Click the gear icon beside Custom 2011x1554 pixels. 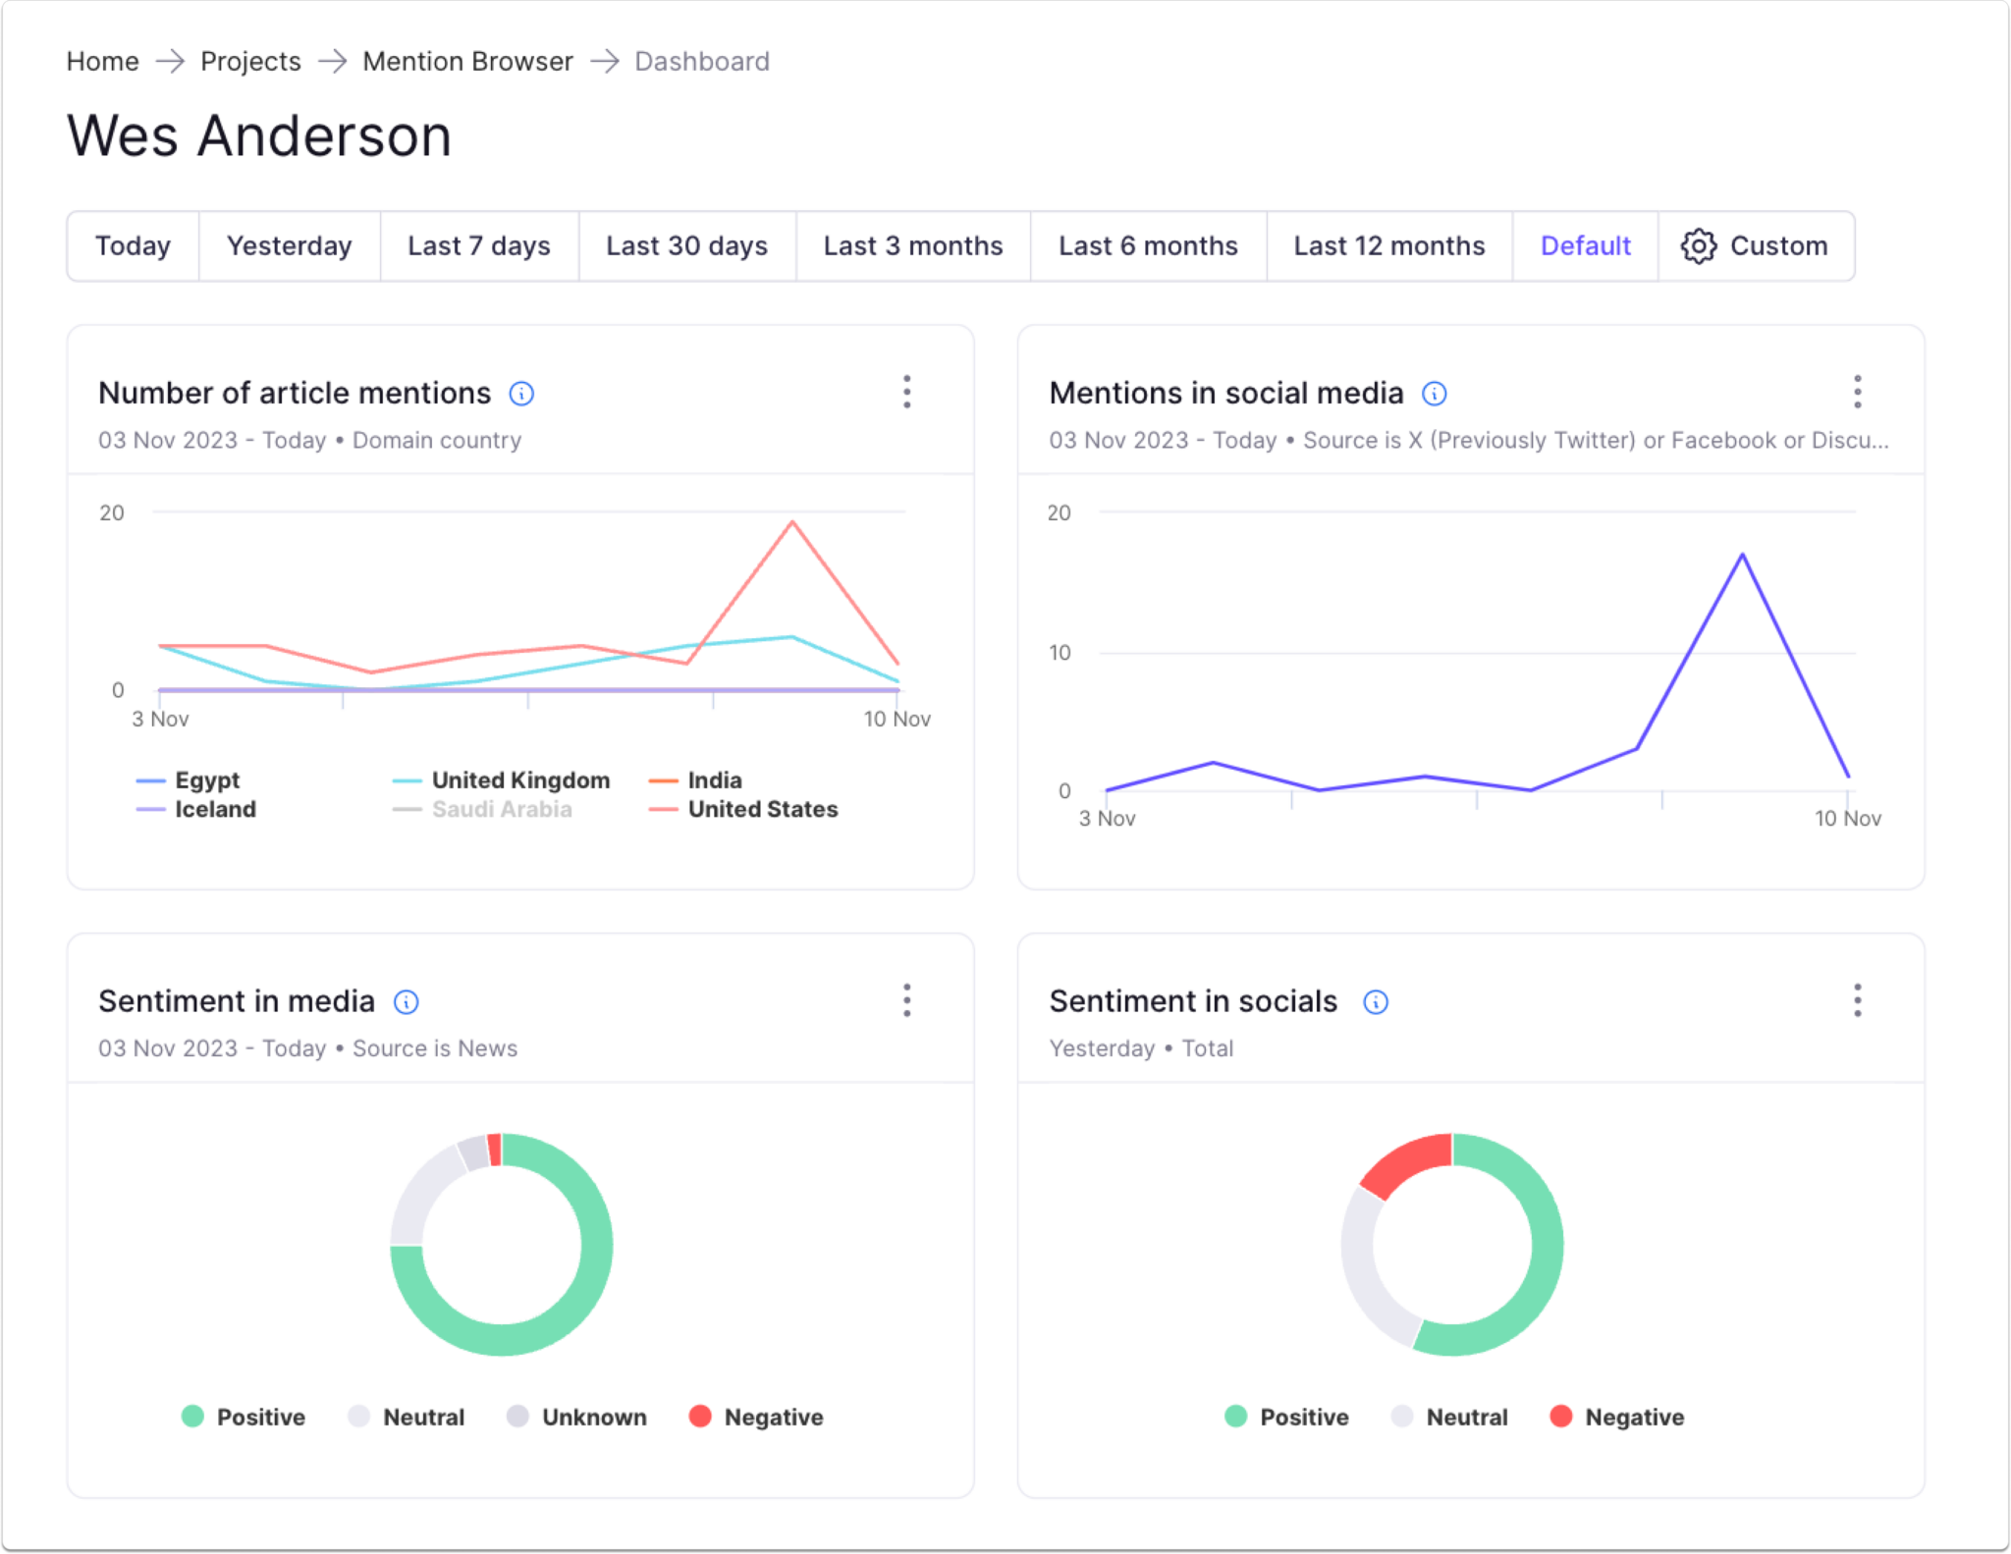point(1697,246)
